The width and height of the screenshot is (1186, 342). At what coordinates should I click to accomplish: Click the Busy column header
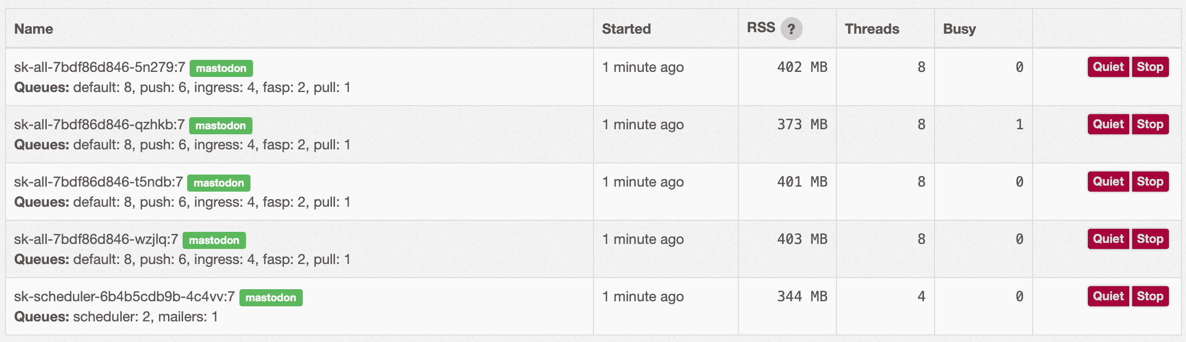click(959, 29)
